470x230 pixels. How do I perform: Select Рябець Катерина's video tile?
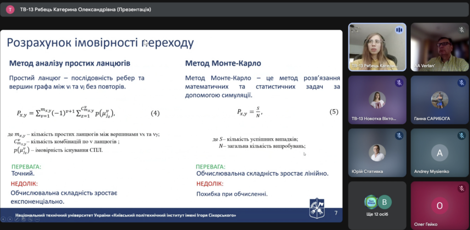(x=377, y=47)
